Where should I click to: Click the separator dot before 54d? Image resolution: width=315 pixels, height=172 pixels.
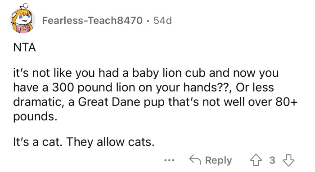(148, 21)
